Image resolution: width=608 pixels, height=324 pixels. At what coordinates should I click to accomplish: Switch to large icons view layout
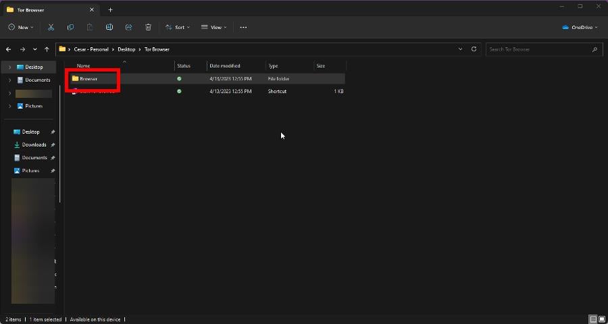click(602, 319)
